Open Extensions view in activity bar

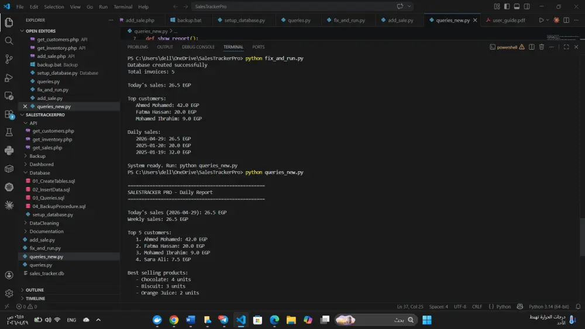point(9,114)
